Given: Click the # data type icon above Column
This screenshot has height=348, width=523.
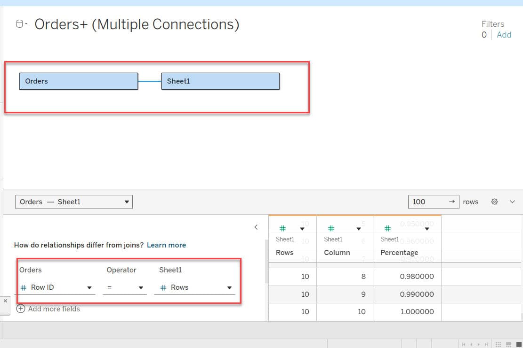Looking at the screenshot, I should click(x=331, y=229).
